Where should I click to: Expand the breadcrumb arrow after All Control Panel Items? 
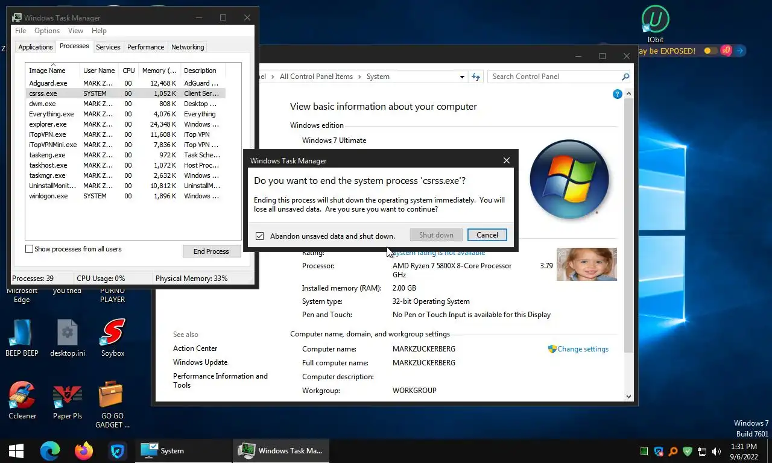(x=360, y=77)
